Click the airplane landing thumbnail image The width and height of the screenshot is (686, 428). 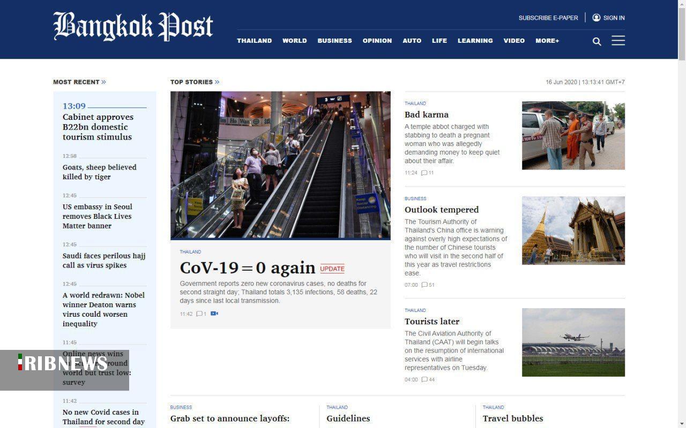[x=573, y=342]
